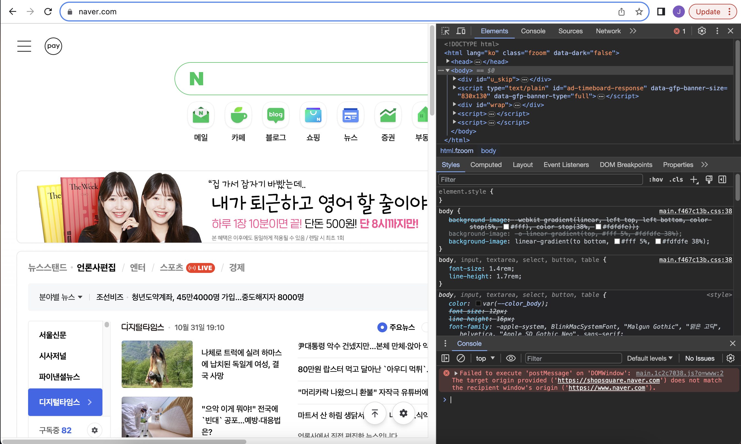
Task: Bookmark this page with the star icon
Action: coord(639,12)
